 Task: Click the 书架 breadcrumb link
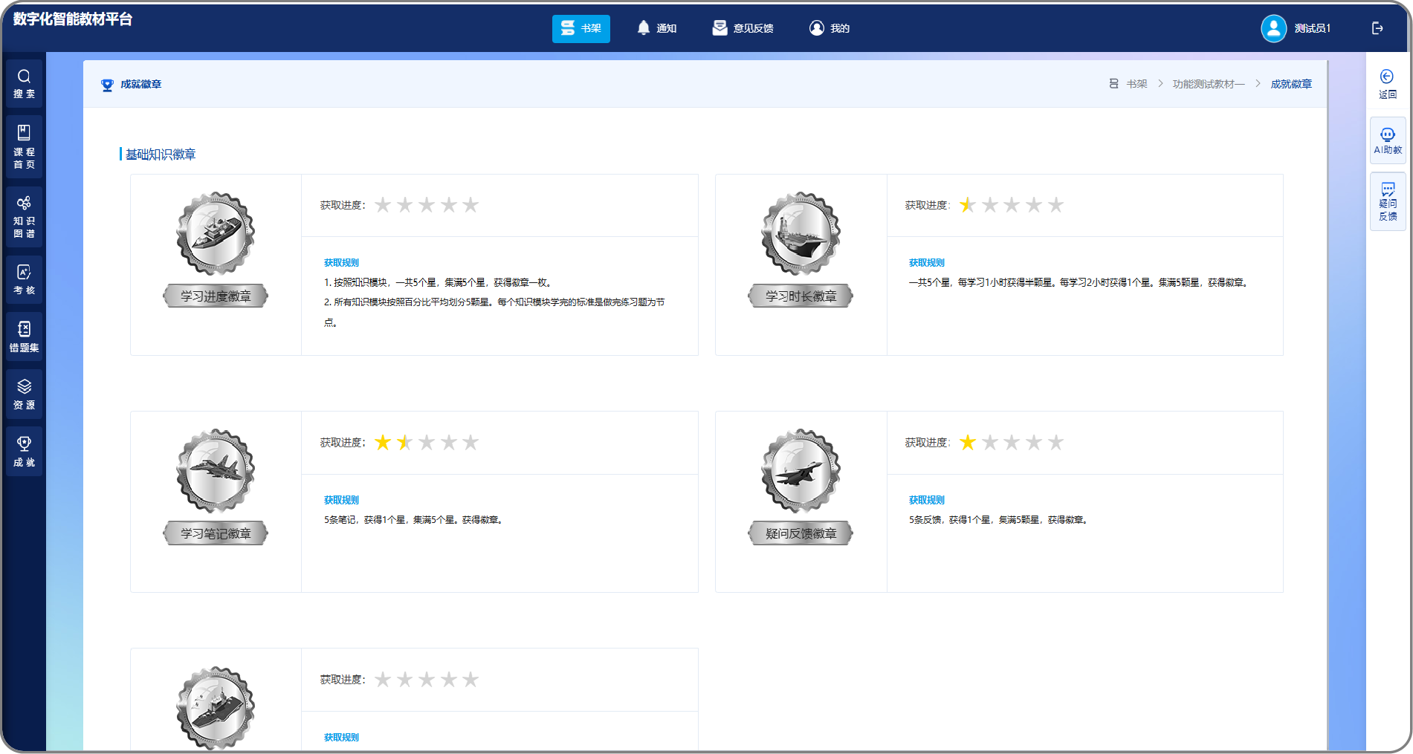pyautogui.click(x=1136, y=84)
